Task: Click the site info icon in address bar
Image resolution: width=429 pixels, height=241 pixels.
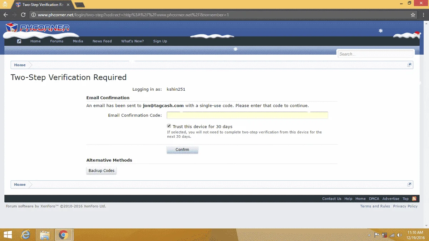Action: pos(34,15)
